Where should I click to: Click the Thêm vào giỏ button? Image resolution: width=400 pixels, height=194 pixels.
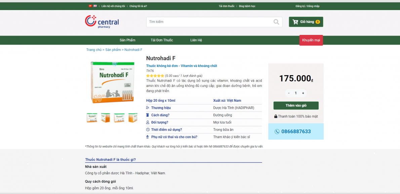pos(296,105)
